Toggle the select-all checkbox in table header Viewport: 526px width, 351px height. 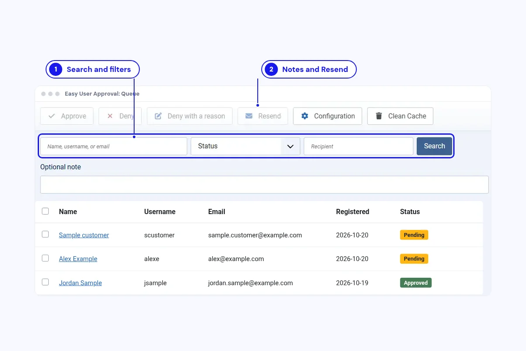(x=46, y=211)
